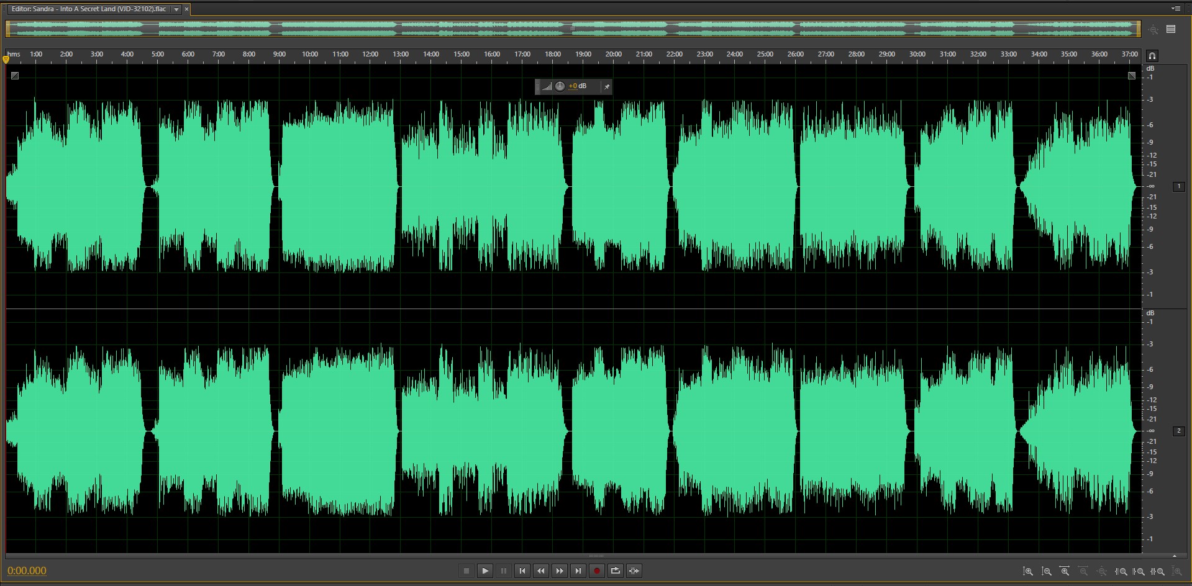The height and width of the screenshot is (586, 1192).
Task: Toggle skip selection button in transport
Action: (x=634, y=571)
